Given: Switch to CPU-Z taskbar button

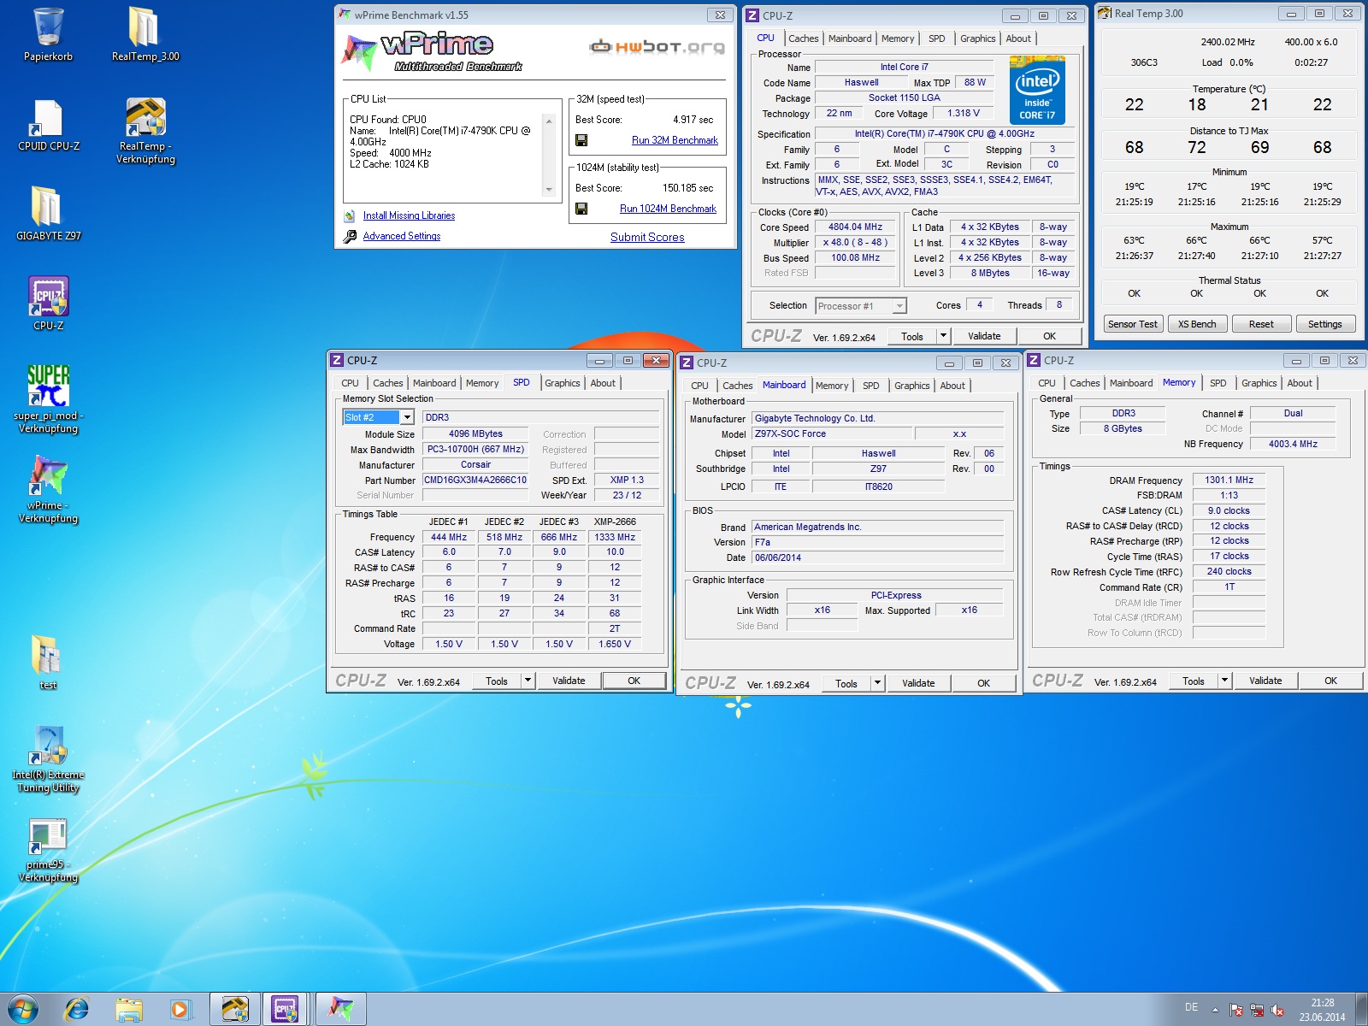Looking at the screenshot, I should point(286,1009).
